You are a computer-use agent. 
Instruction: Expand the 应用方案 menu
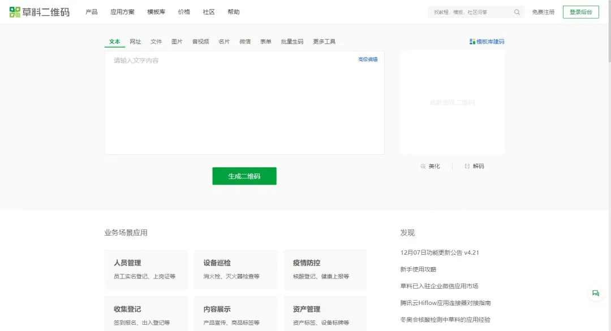point(122,12)
